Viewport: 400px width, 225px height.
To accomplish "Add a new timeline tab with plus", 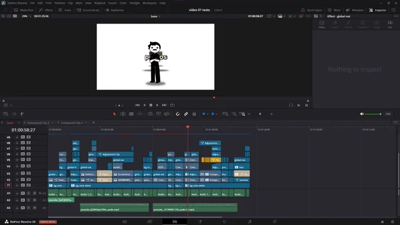I will (x=94, y=123).
